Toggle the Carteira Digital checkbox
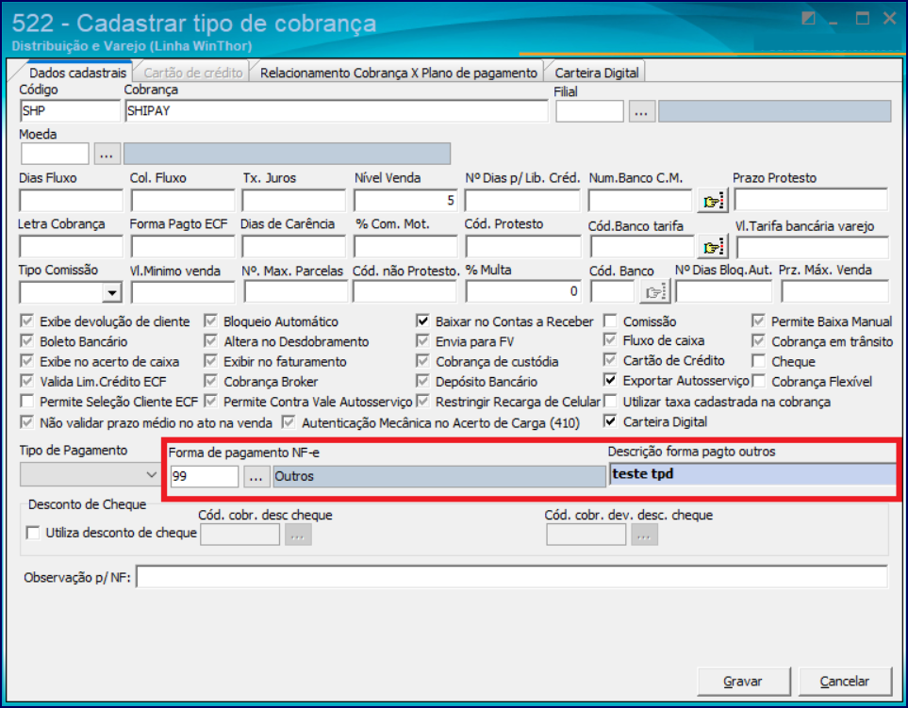The width and height of the screenshot is (908, 708). (610, 420)
